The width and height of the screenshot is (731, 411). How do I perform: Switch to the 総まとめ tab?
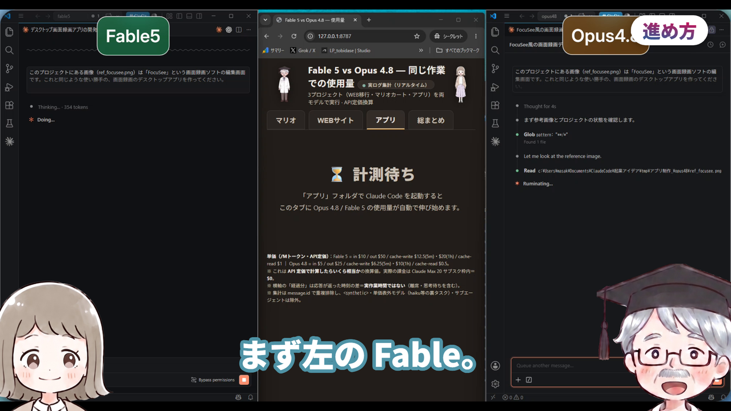431,120
